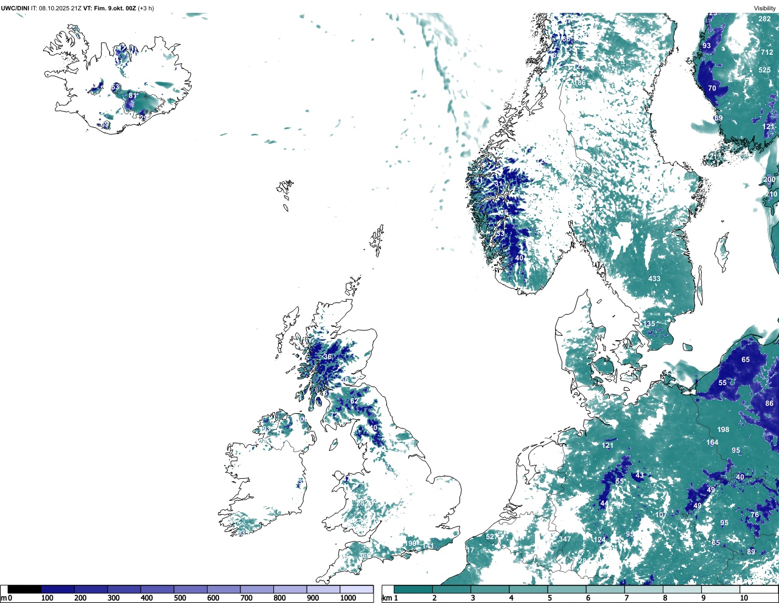Click the '712' visibility value
Viewport: 779px width, 603px height.
[x=767, y=52]
